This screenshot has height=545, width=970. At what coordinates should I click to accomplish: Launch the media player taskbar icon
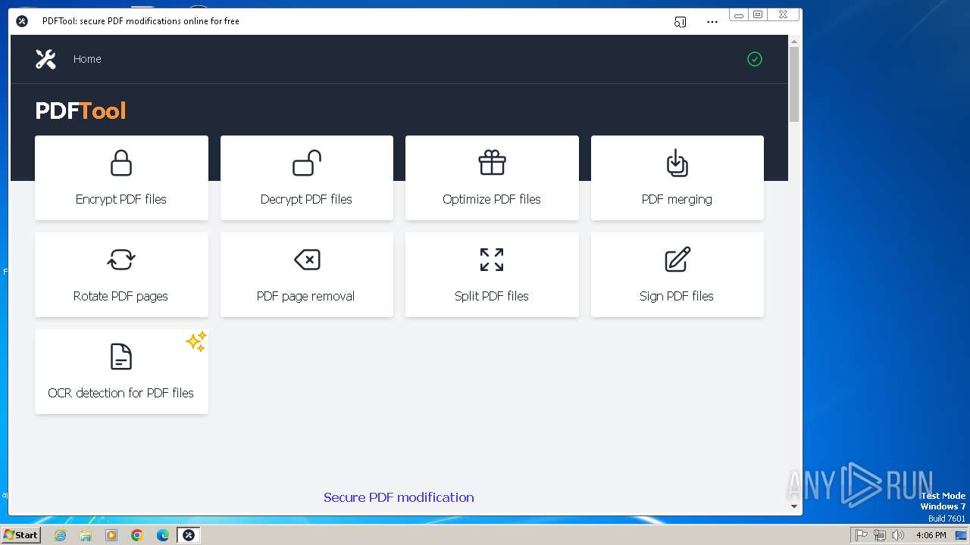(x=111, y=535)
